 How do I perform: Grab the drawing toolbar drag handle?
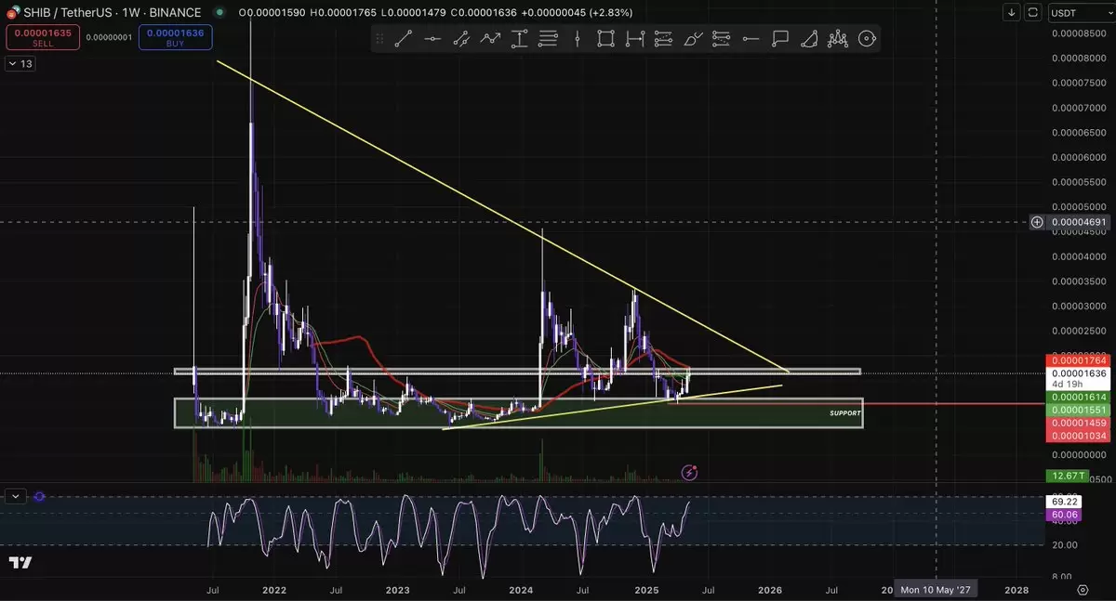[x=379, y=39]
